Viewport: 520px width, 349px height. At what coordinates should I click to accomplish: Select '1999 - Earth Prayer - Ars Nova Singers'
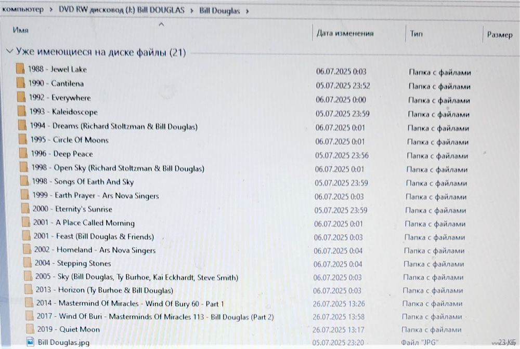(x=96, y=195)
